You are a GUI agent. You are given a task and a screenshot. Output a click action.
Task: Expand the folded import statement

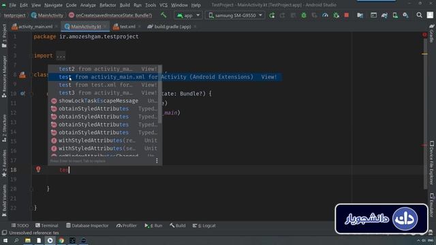tap(61, 56)
